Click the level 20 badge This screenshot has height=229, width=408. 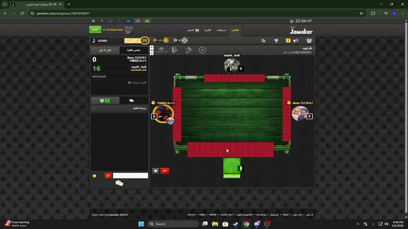tap(145, 40)
